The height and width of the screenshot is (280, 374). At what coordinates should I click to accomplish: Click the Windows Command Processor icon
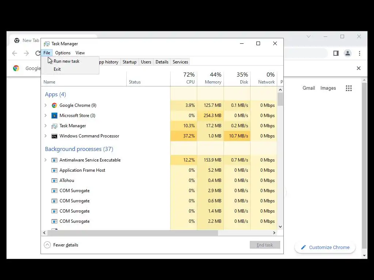(54, 136)
